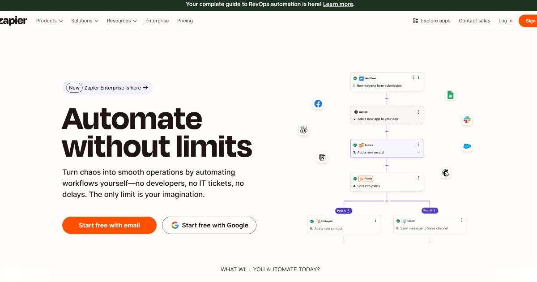The height and width of the screenshot is (282, 537).
Task: Click the HubSpot icon in step 5
Action: (x=318, y=221)
